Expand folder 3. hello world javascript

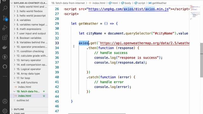(14, 16)
